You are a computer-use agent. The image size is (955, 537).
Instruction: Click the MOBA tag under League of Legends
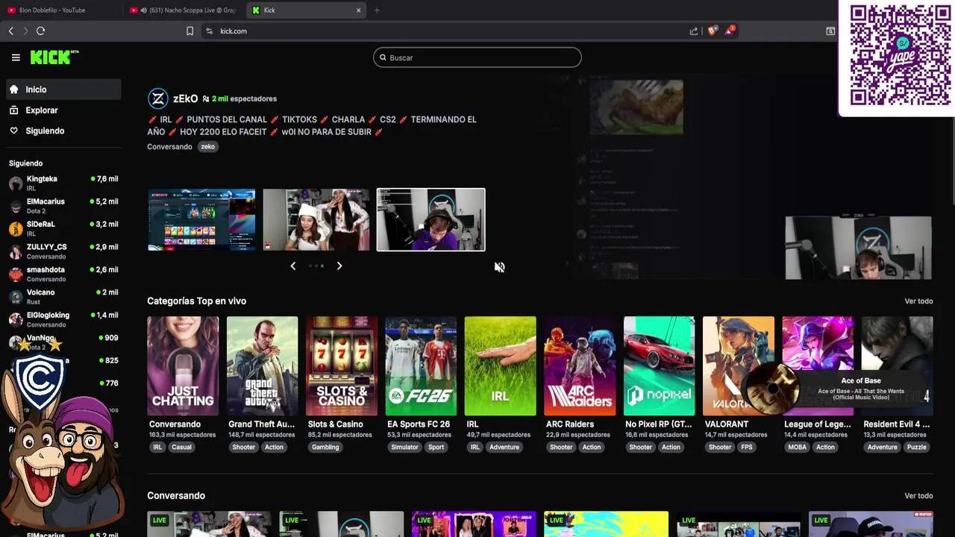click(797, 447)
